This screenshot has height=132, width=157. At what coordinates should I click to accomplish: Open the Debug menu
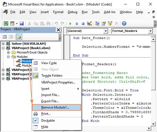pos(73,12)
